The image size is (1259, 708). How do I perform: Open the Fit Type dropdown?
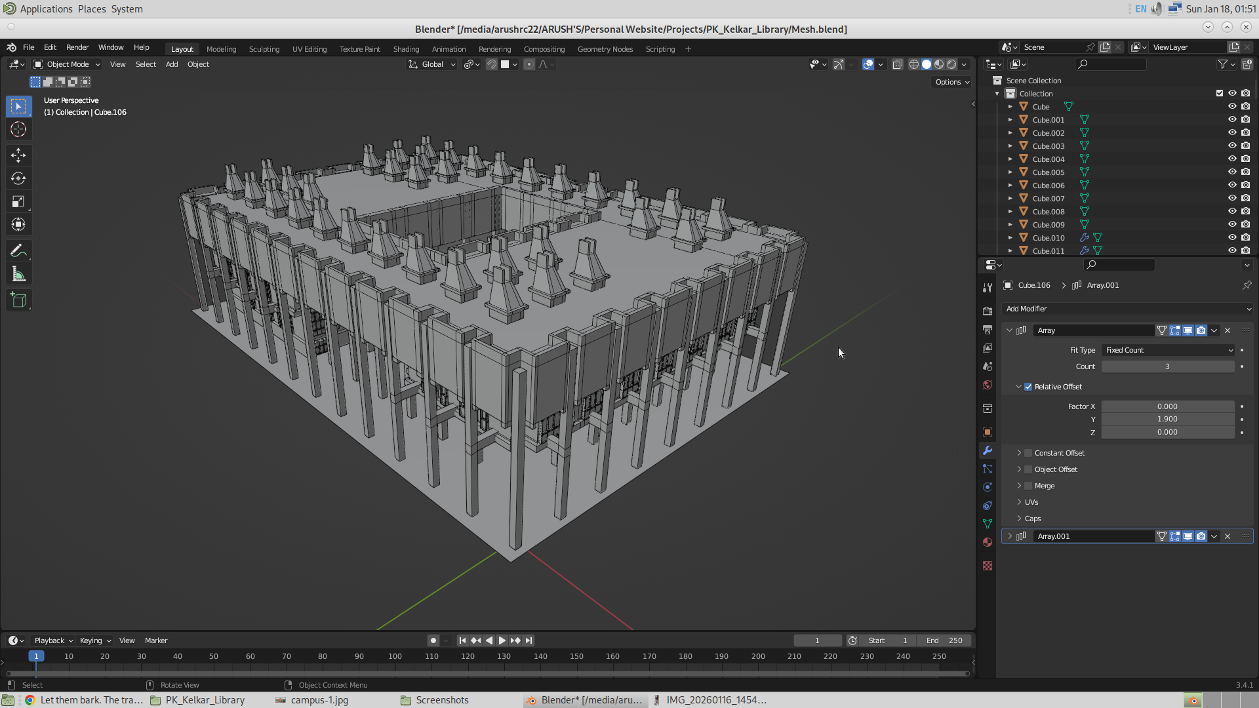point(1168,350)
